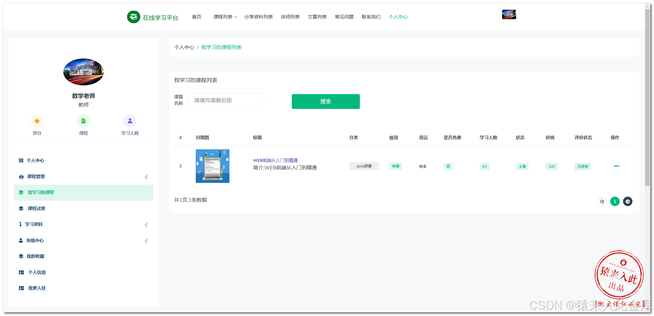Click the green 课程 document icon
This screenshot has height=316, width=654.
pos(83,121)
